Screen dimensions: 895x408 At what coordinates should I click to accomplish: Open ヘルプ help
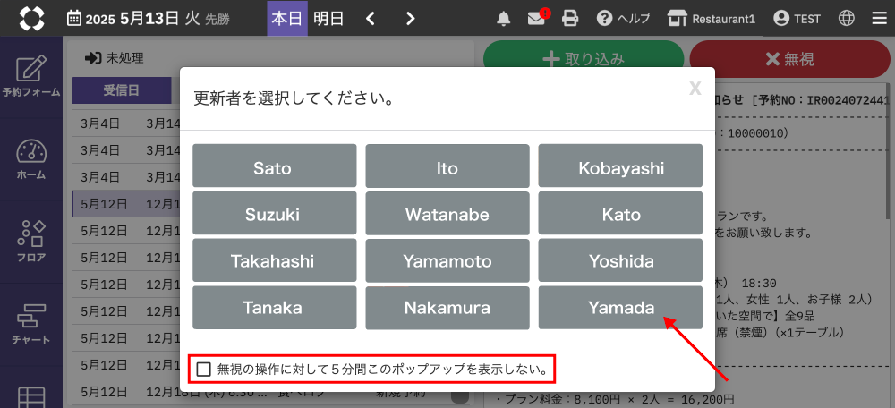pos(623,19)
